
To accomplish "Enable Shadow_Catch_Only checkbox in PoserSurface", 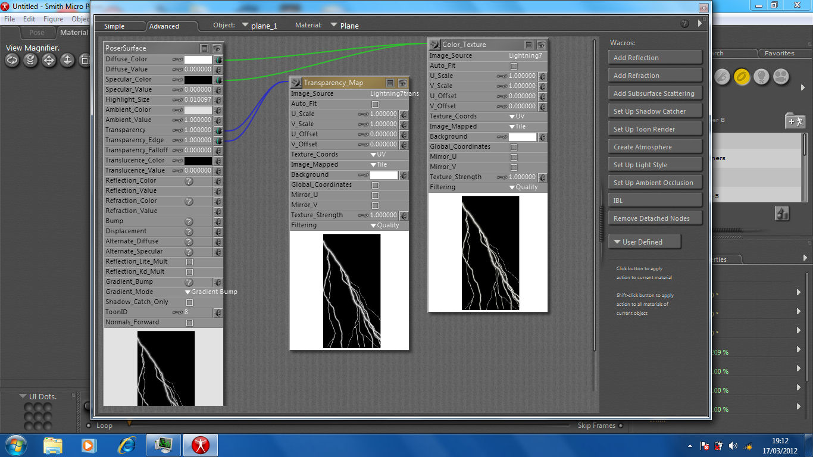I will click(189, 302).
